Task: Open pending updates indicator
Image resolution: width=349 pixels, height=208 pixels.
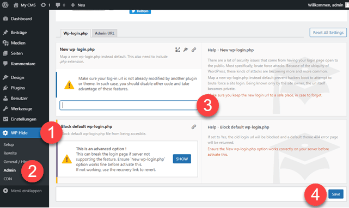Action: [45, 5]
